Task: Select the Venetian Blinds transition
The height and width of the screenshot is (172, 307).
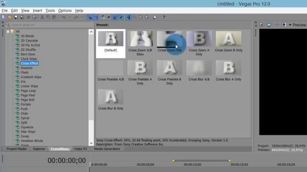Action: (x=32, y=140)
